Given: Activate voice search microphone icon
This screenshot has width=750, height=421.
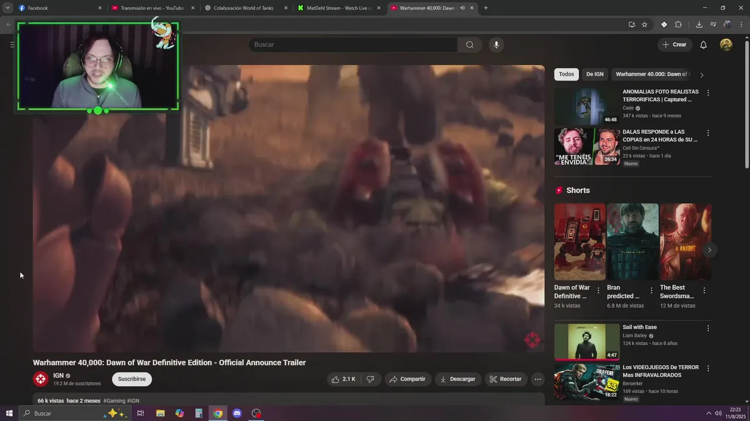Looking at the screenshot, I should 496,45.
